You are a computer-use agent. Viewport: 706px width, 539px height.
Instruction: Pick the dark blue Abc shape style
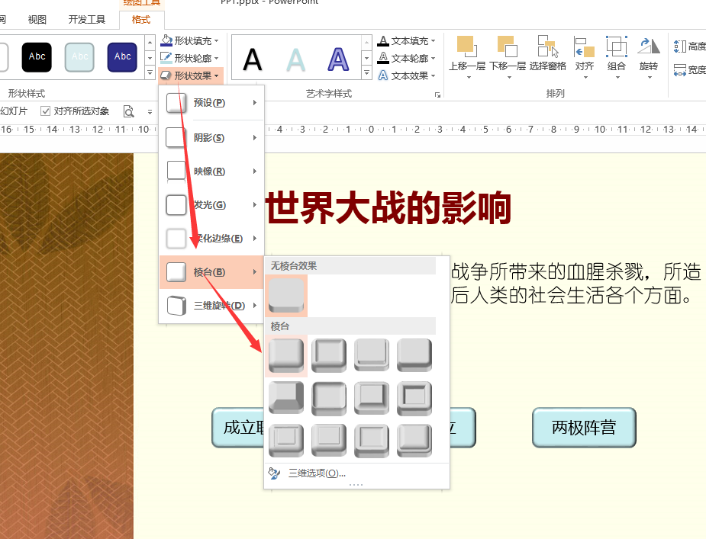(122, 57)
